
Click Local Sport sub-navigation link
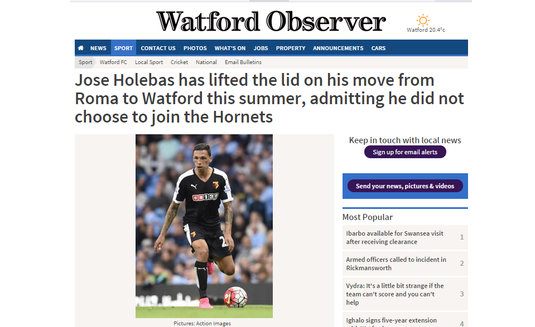tap(149, 62)
